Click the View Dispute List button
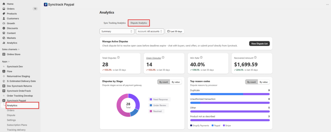Screen dimensions: 331x132 (260, 43)
